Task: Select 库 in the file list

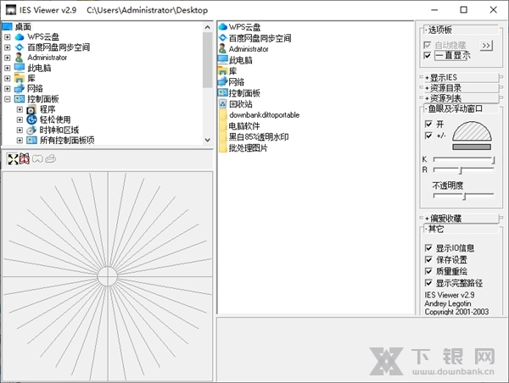Action: pos(228,71)
